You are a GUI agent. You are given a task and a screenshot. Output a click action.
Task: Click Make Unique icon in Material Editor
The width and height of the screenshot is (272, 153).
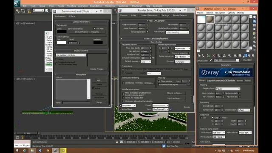224,56
